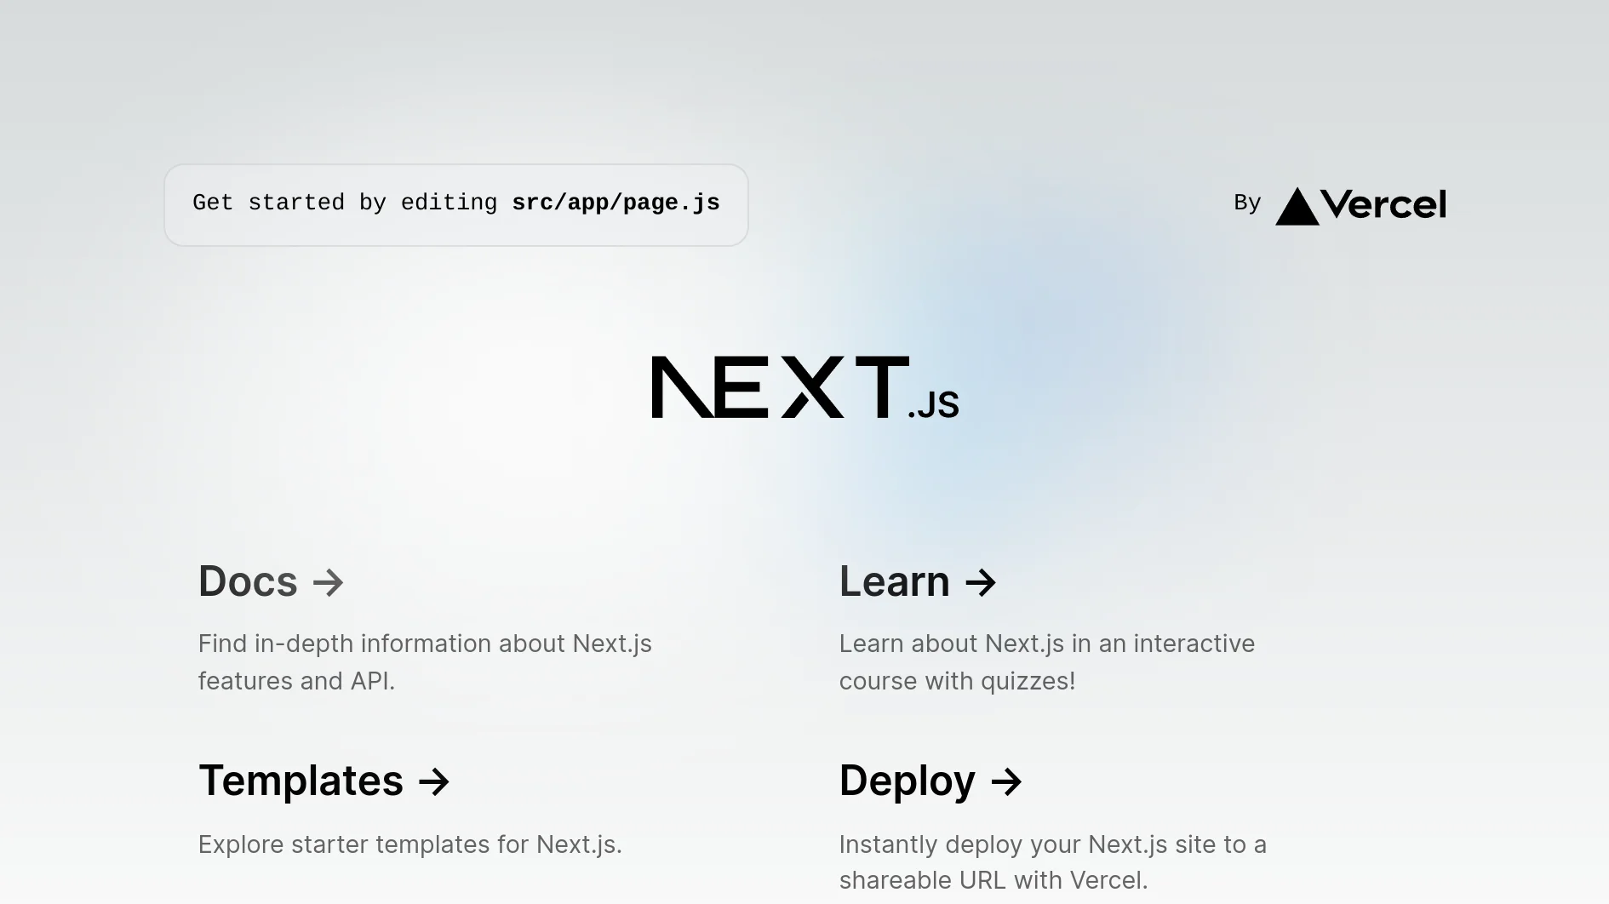Viewport: 1609px width, 904px height.
Task: Open the Learn heading link
Action: tap(918, 582)
